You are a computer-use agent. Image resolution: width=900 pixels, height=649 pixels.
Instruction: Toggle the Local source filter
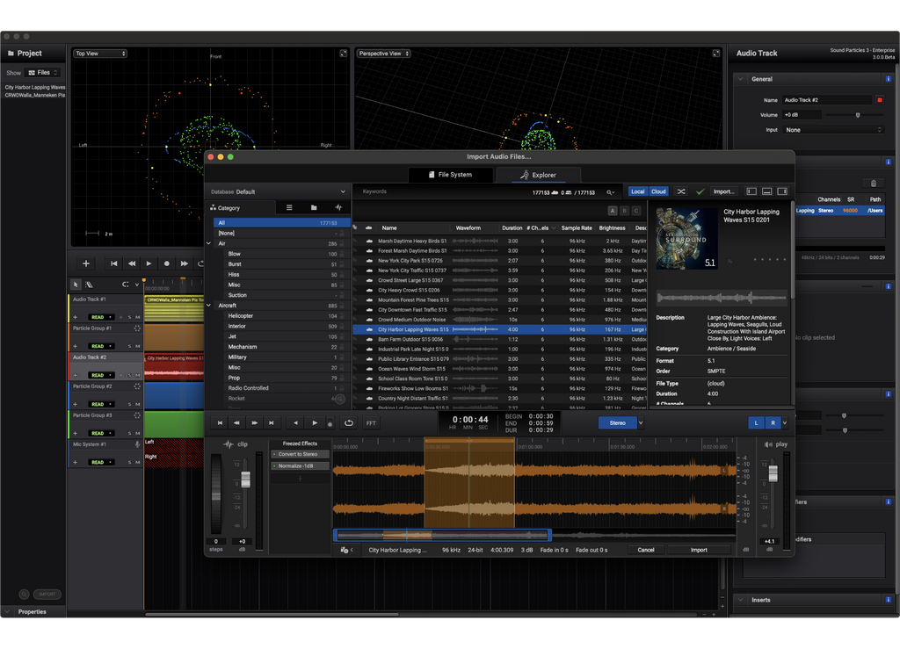click(x=637, y=191)
